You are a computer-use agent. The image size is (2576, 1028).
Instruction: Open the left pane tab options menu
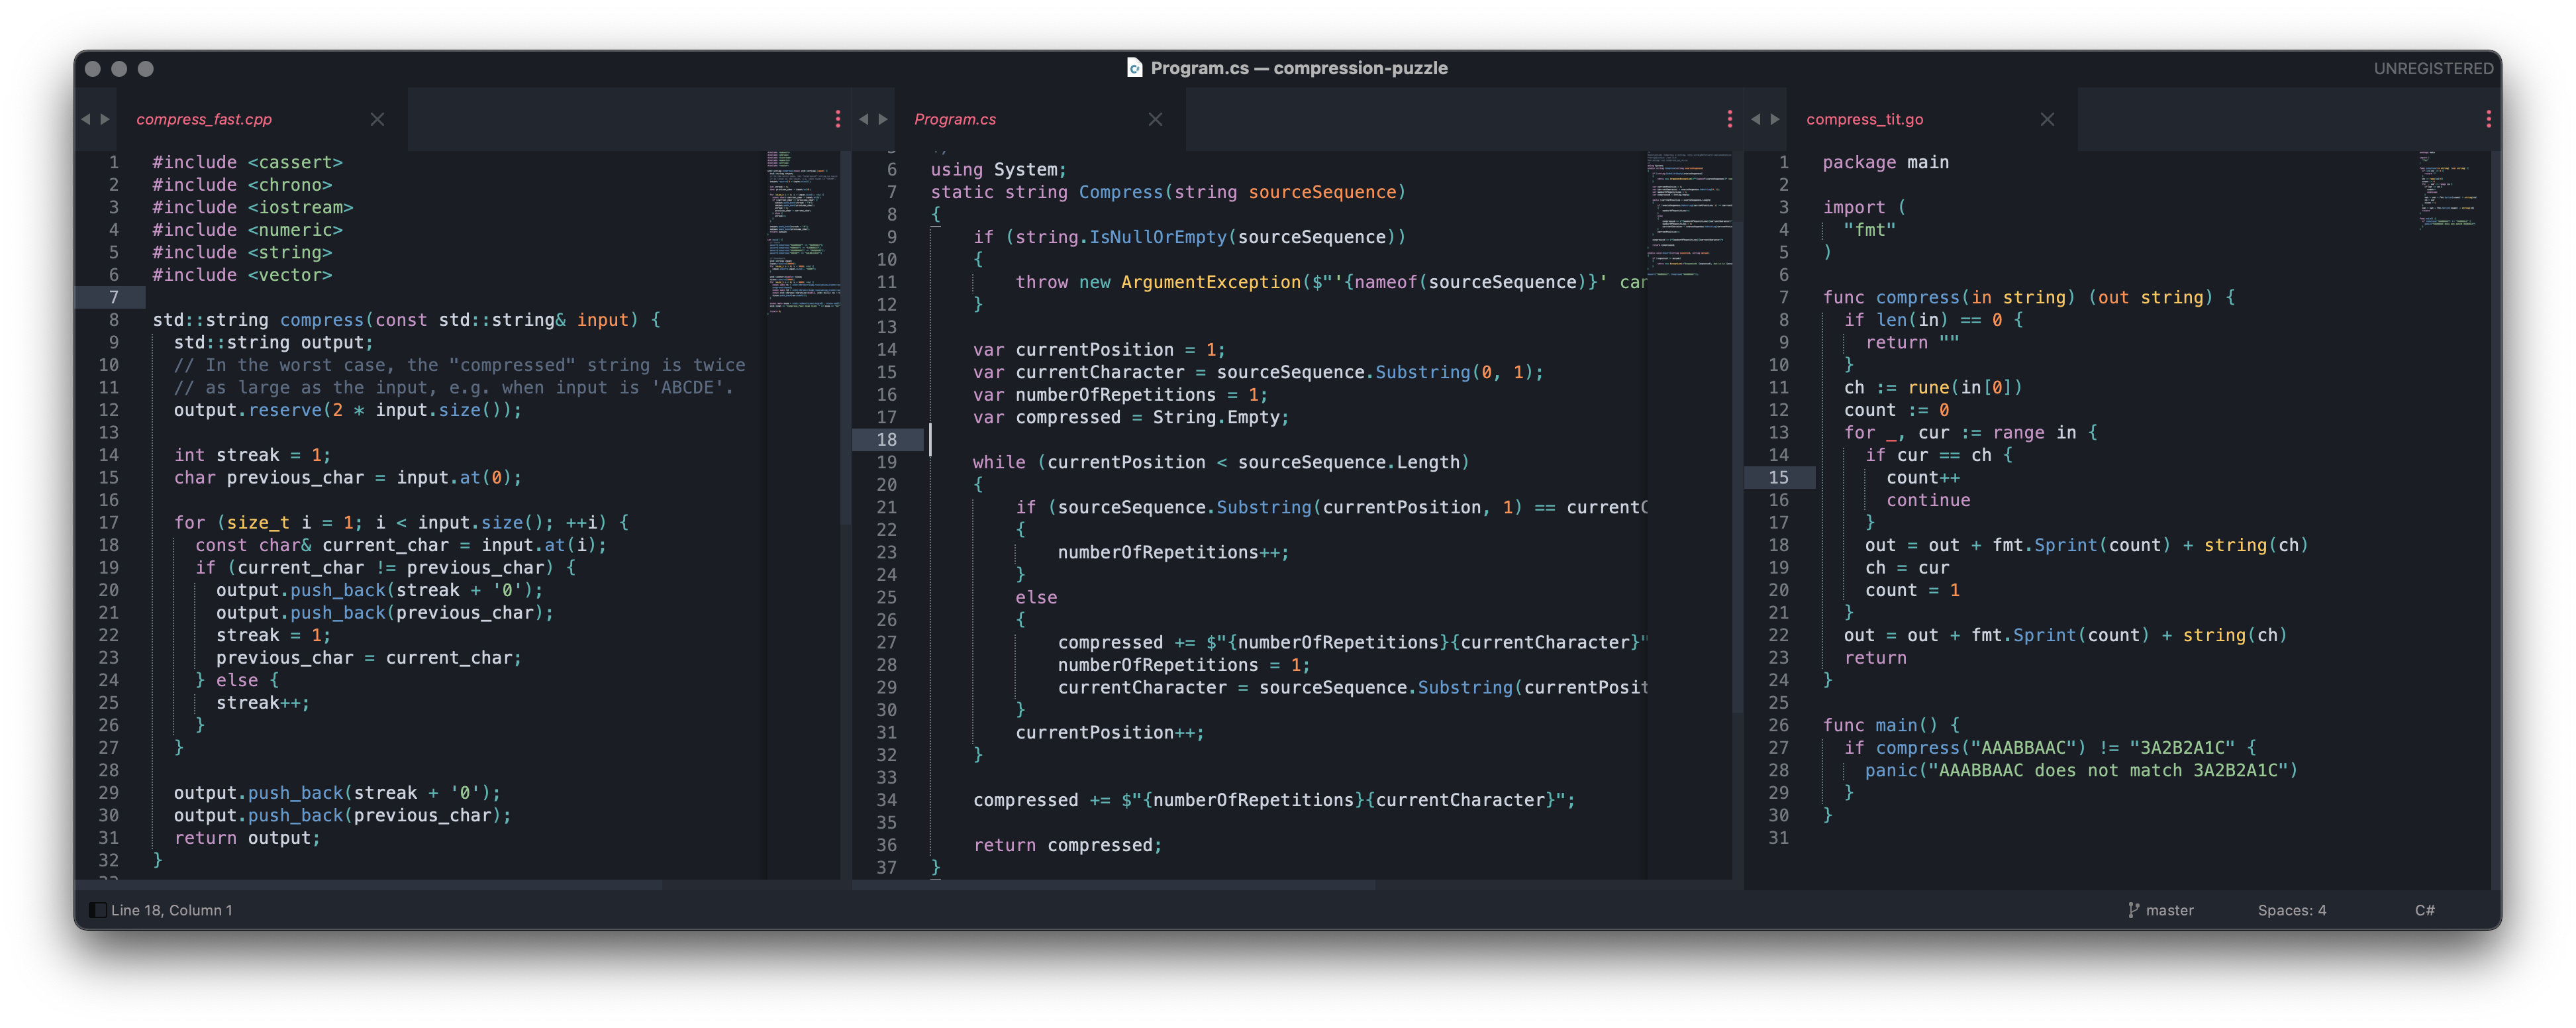point(838,119)
